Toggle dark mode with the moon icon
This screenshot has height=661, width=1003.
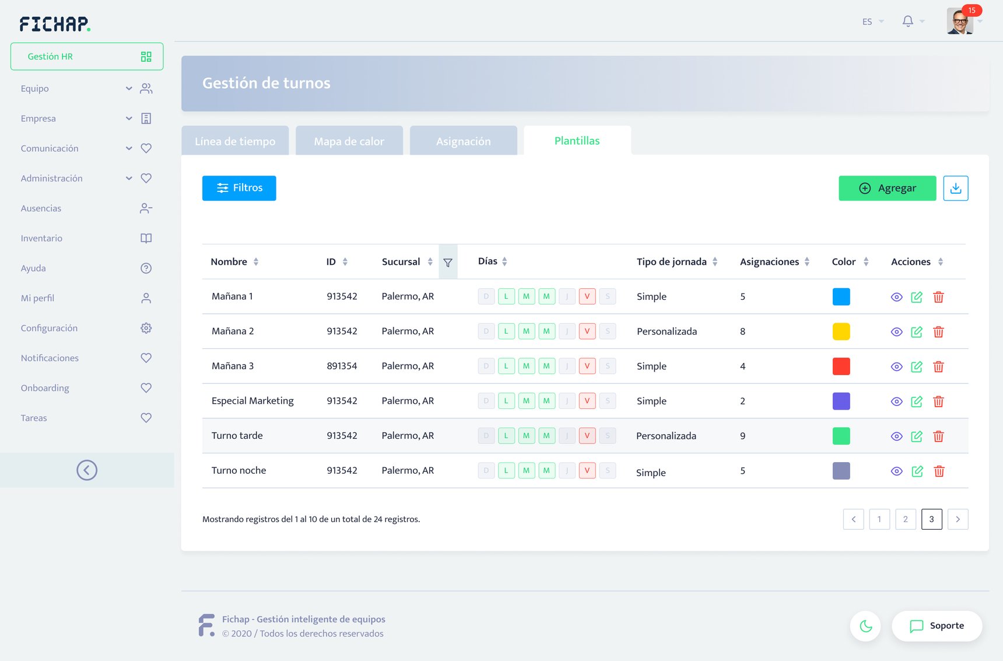[865, 626]
